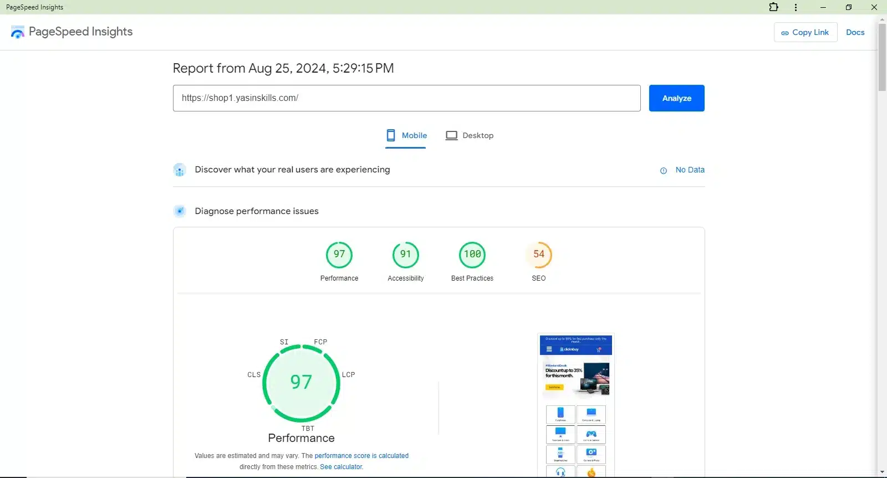The width and height of the screenshot is (887, 478).
Task: Click the real users experience icon
Action: (x=179, y=170)
